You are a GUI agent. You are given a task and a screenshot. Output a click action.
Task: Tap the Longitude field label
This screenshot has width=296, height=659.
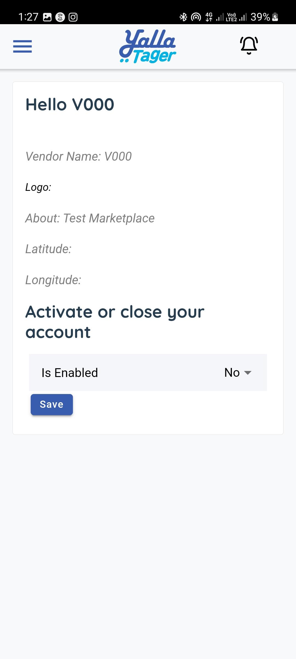(53, 280)
